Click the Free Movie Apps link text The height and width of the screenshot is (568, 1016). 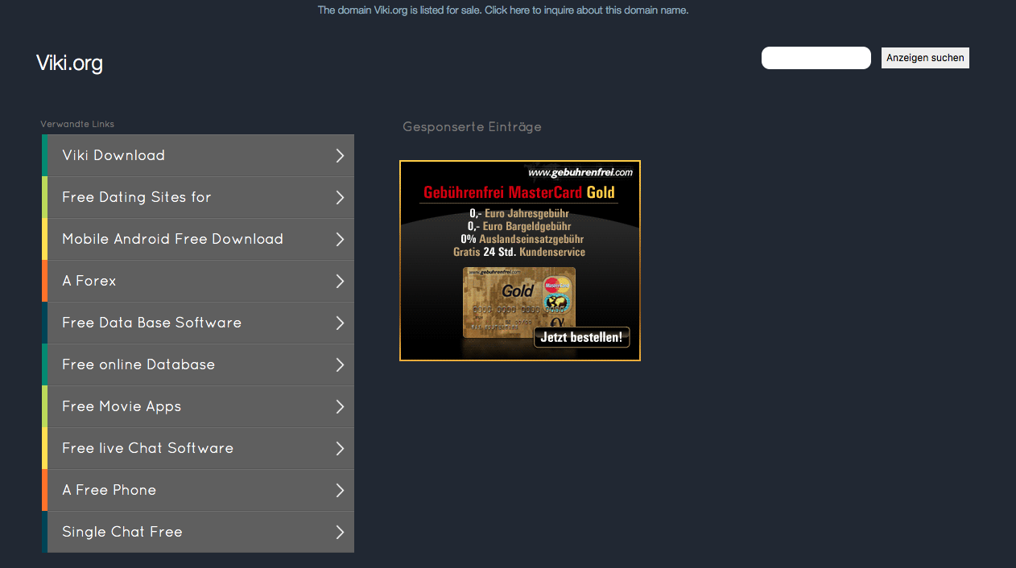point(122,406)
